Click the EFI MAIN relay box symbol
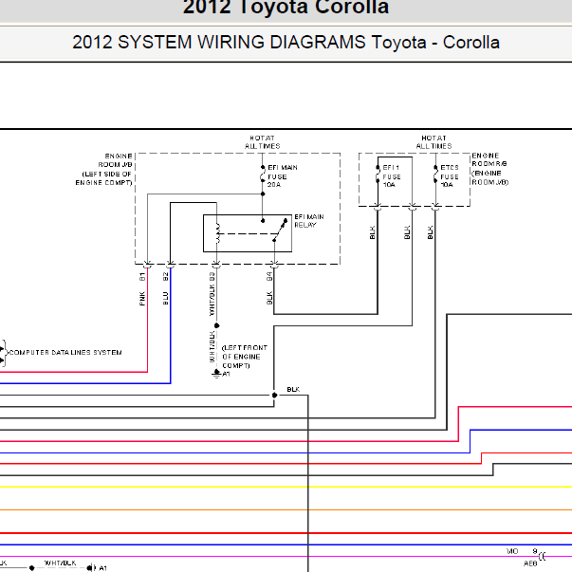Viewport: 572px width, 572px height. coord(248,233)
